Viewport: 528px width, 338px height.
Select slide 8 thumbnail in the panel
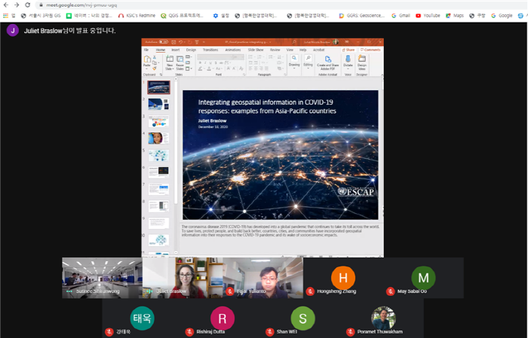[158, 206]
